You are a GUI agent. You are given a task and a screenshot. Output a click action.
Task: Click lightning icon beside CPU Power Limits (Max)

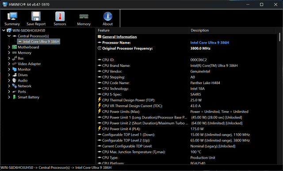click(x=99, y=112)
